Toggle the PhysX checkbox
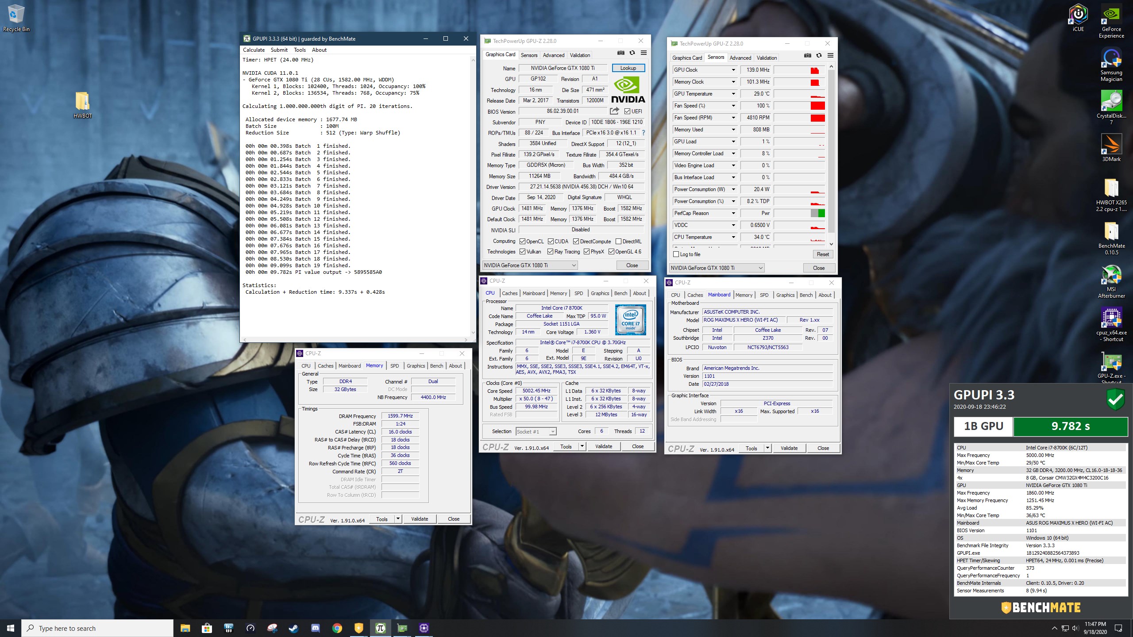The height and width of the screenshot is (637, 1133). click(586, 252)
